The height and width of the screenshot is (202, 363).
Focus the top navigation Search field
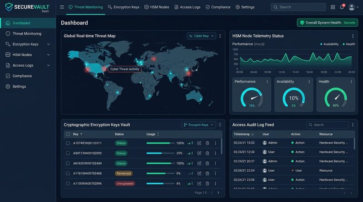coord(298,7)
